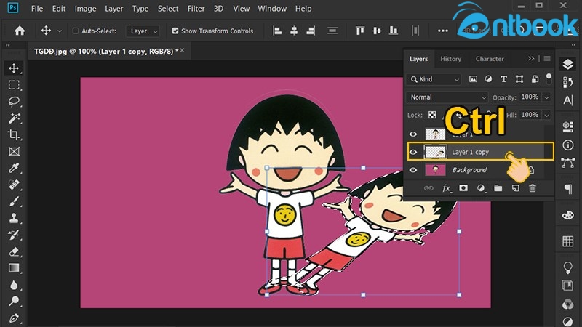Toggle Show Transform Controls checkbox
Image resolution: width=582 pixels, height=327 pixels.
(175, 31)
